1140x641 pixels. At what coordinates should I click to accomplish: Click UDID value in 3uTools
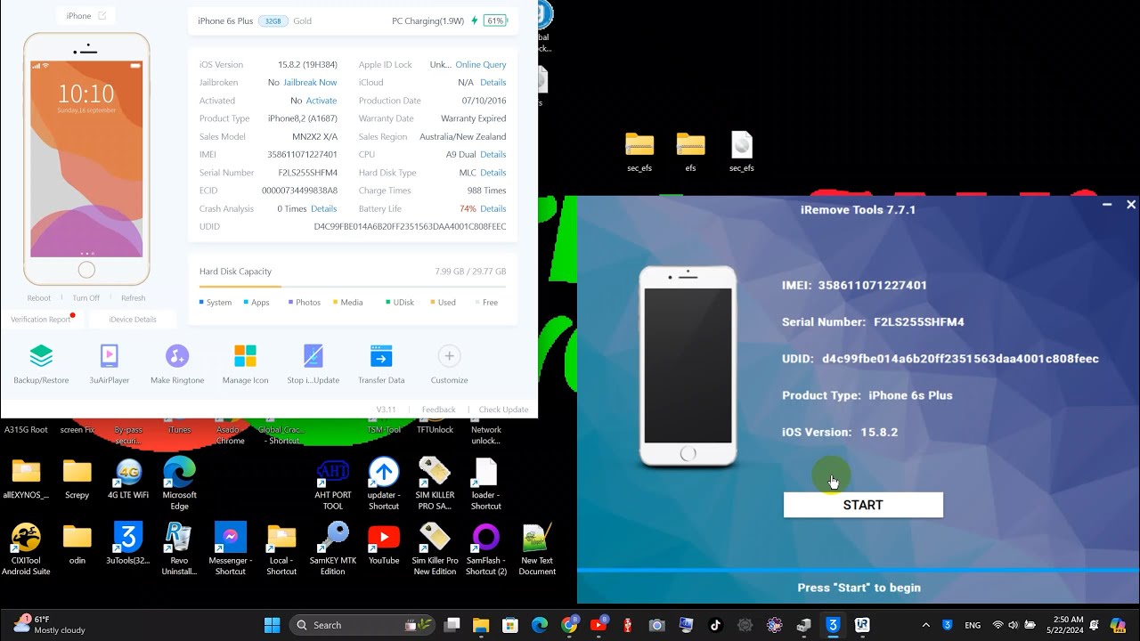410,227
